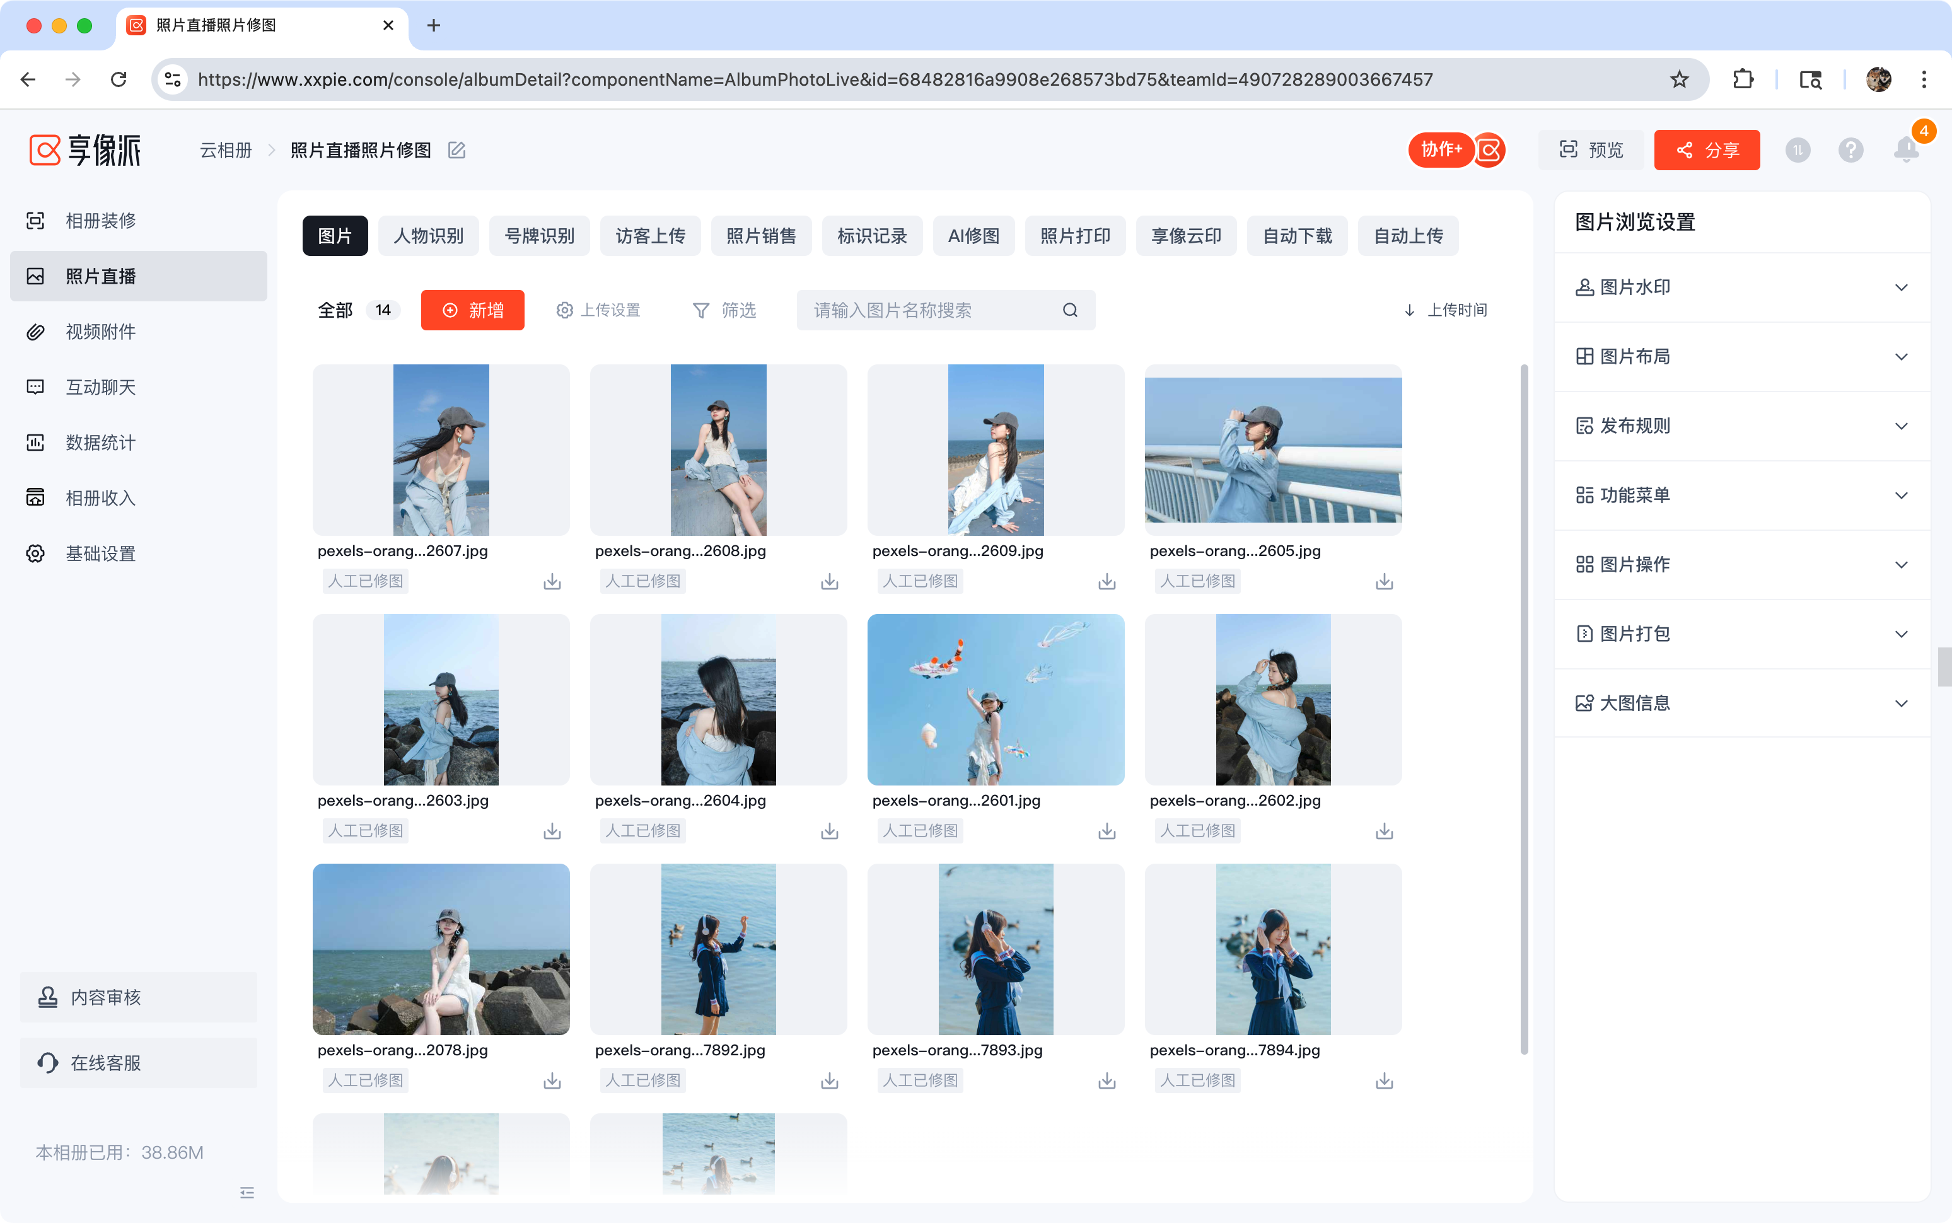
Task: Click the gray circular icon beside 分享
Action: pos(1797,149)
